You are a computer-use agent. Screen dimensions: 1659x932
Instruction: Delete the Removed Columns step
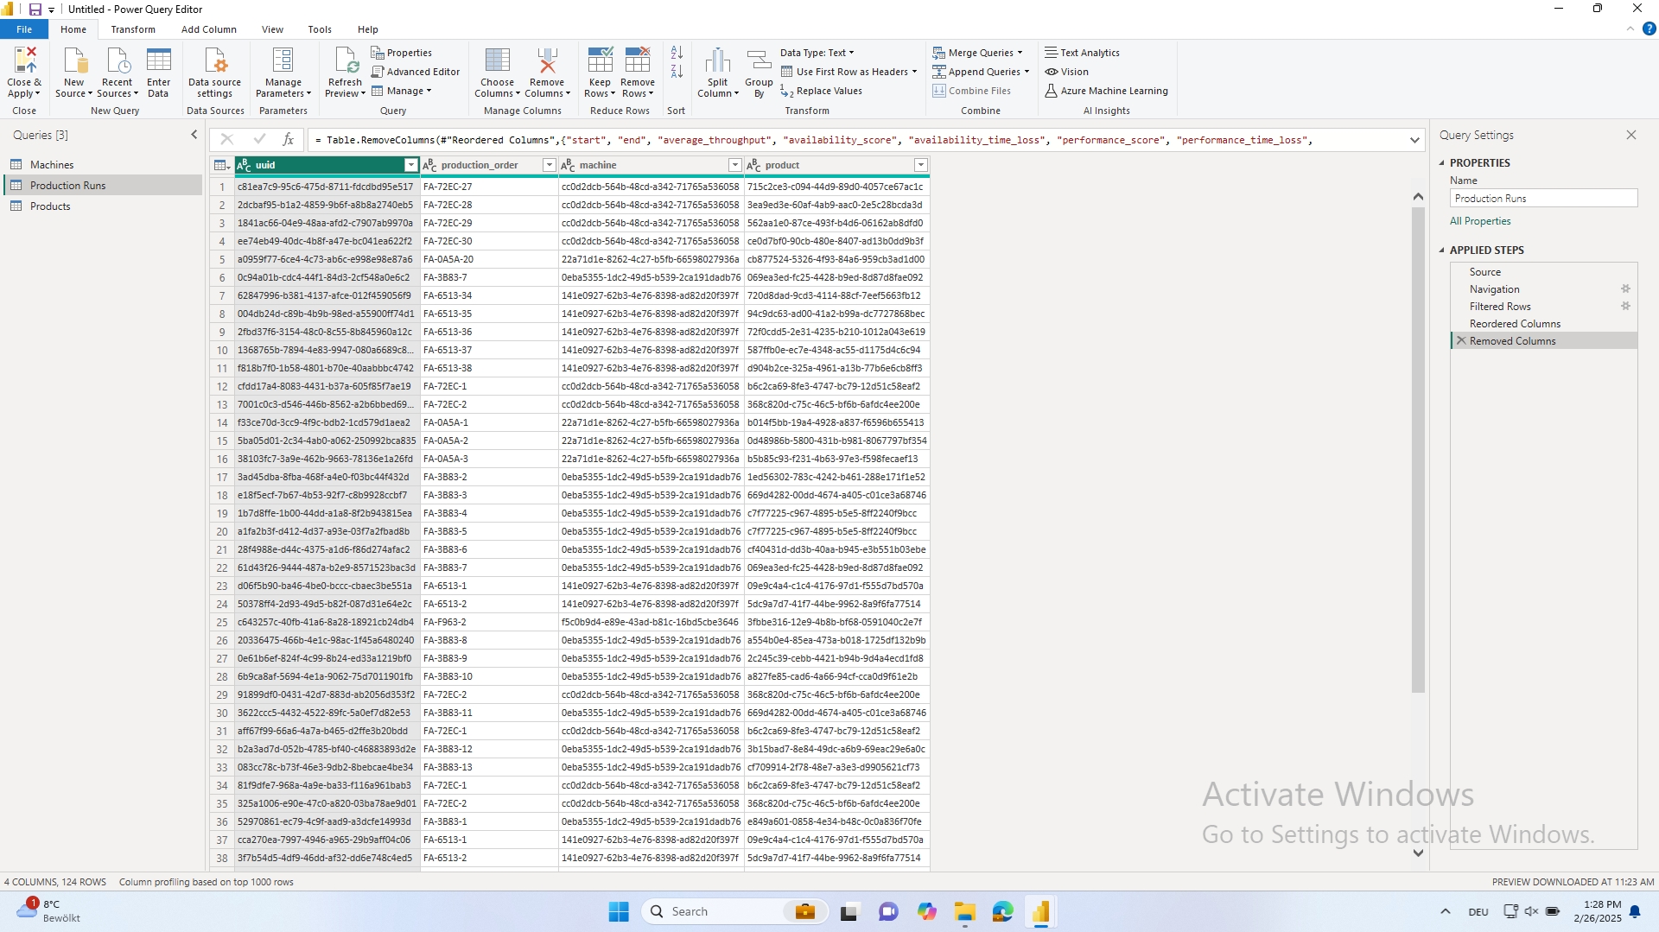[1461, 341]
